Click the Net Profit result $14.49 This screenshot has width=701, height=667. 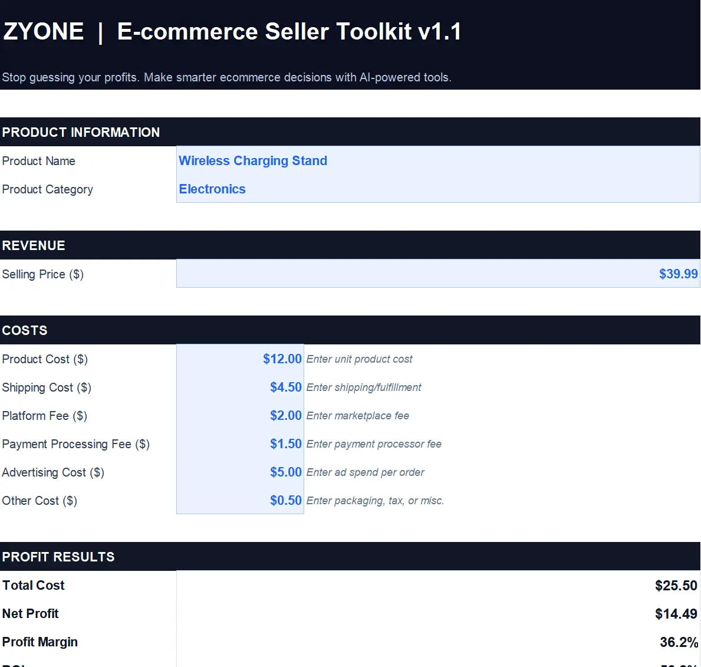(x=676, y=614)
